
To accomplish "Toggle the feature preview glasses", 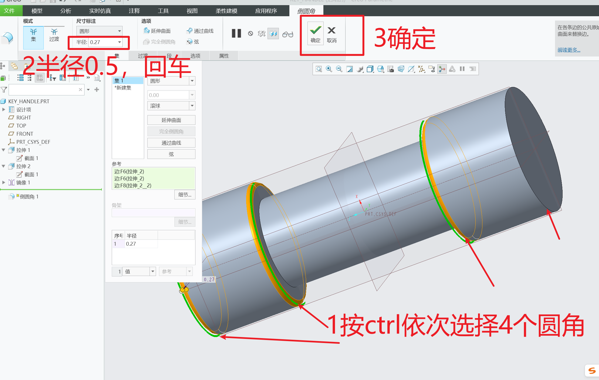I will (x=287, y=34).
